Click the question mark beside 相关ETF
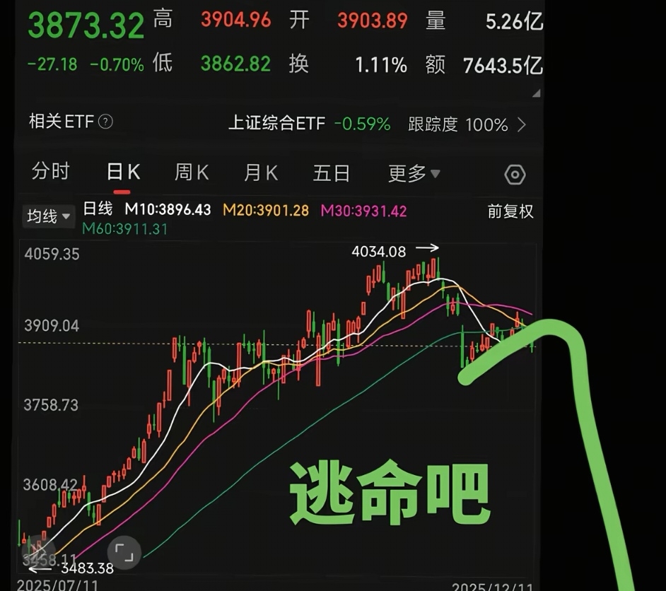Viewport: 666px width, 591px height. click(x=105, y=122)
